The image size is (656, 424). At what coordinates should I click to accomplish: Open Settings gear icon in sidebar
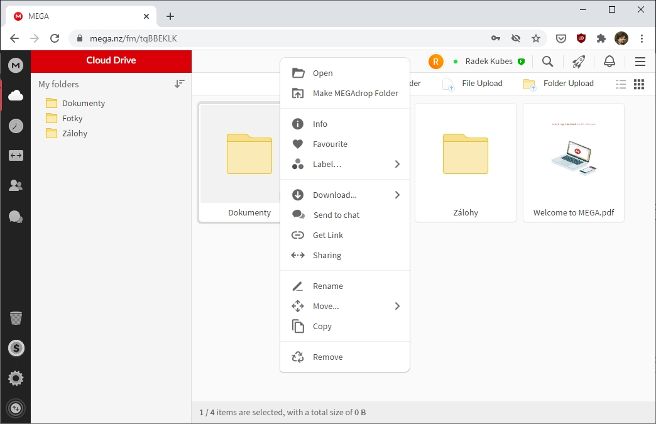16,378
